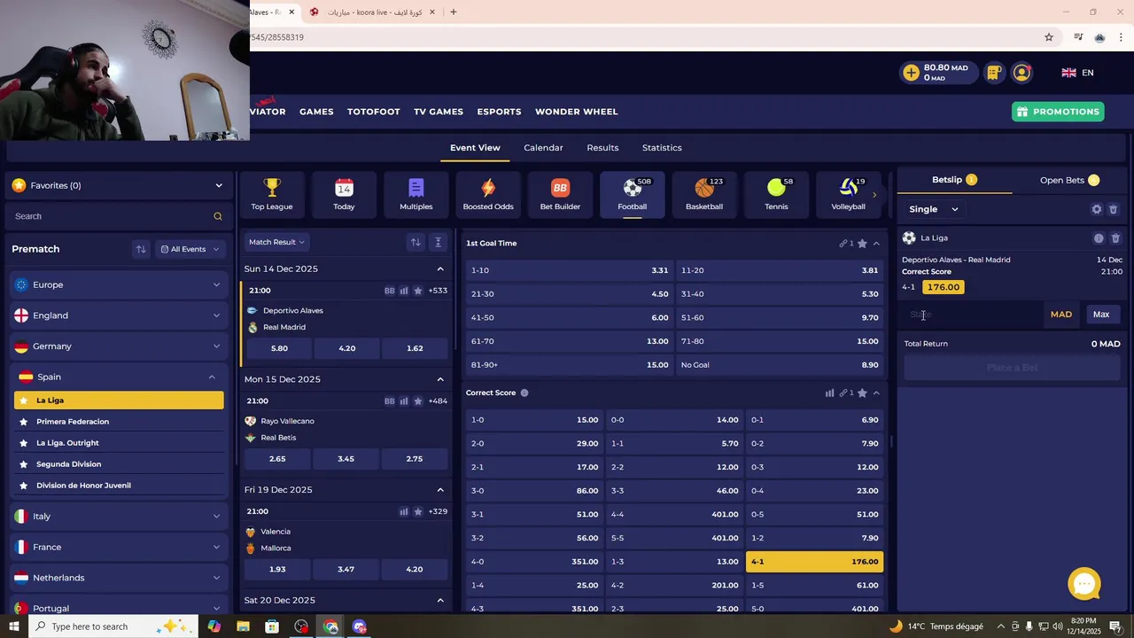
Task: Toggle star for Primera Federacion league
Action: (24, 422)
